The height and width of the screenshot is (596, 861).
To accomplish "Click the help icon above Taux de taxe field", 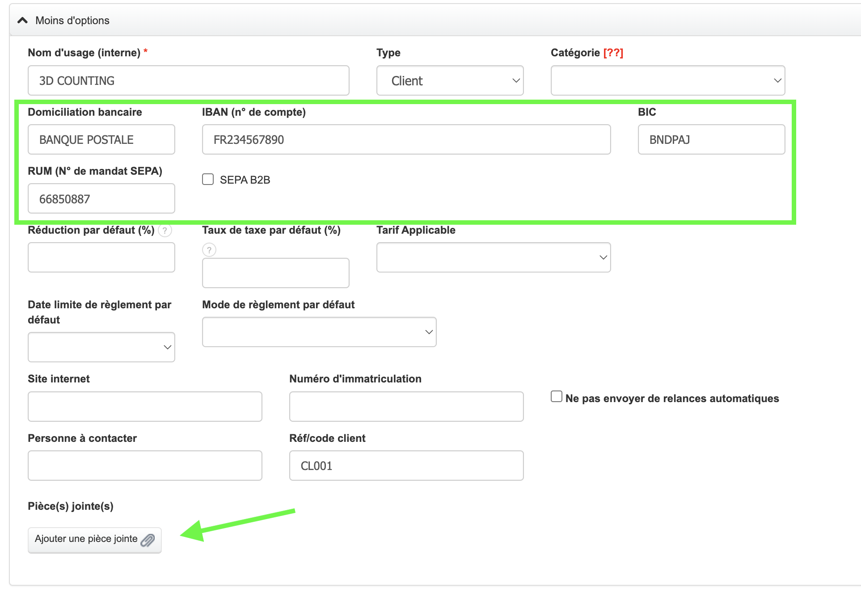I will (x=208, y=250).
